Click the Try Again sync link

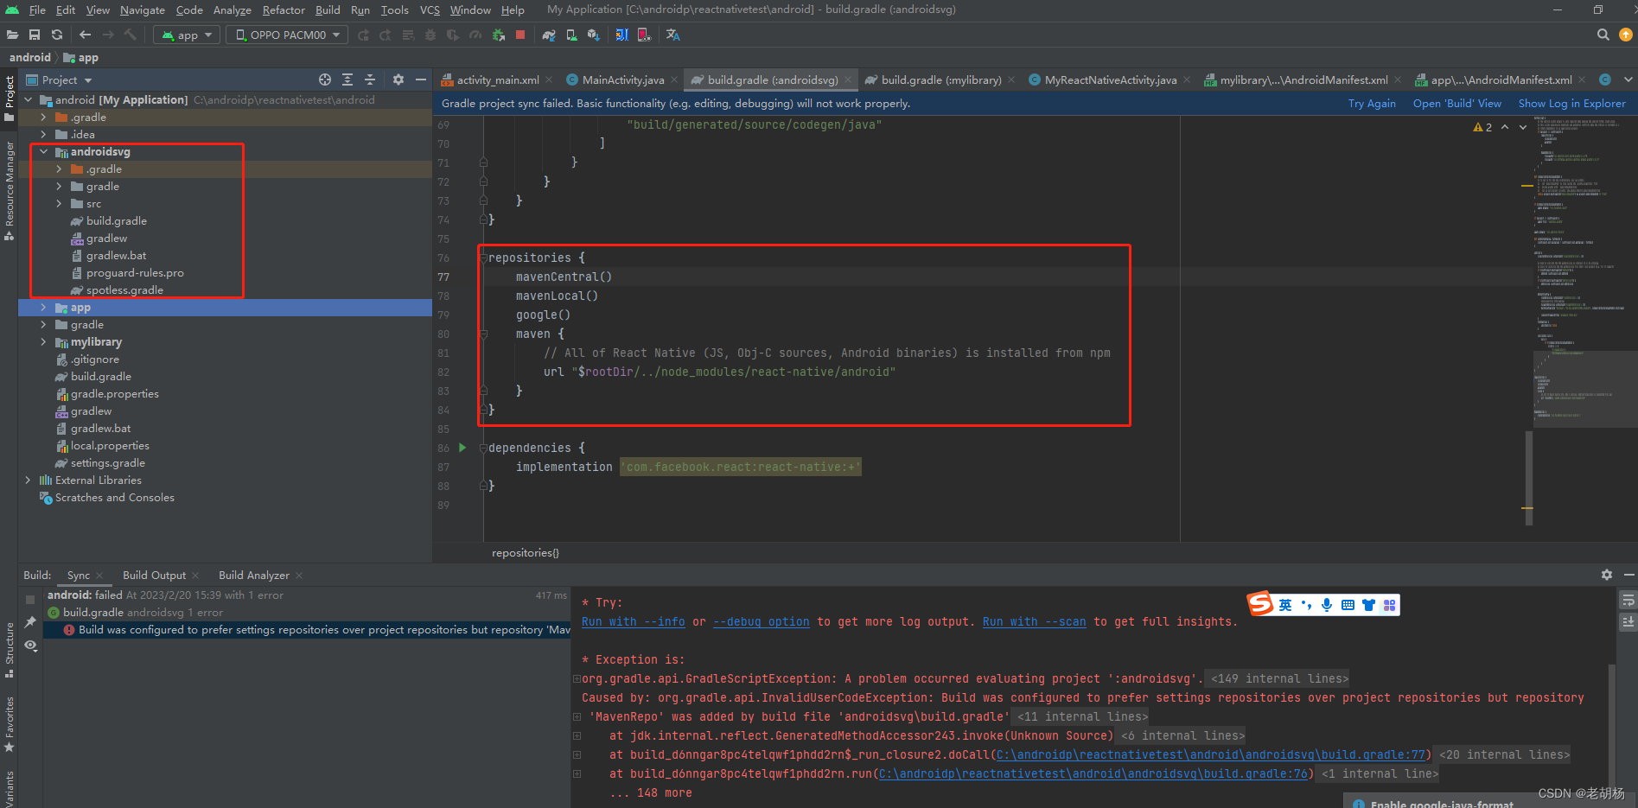[x=1371, y=103]
